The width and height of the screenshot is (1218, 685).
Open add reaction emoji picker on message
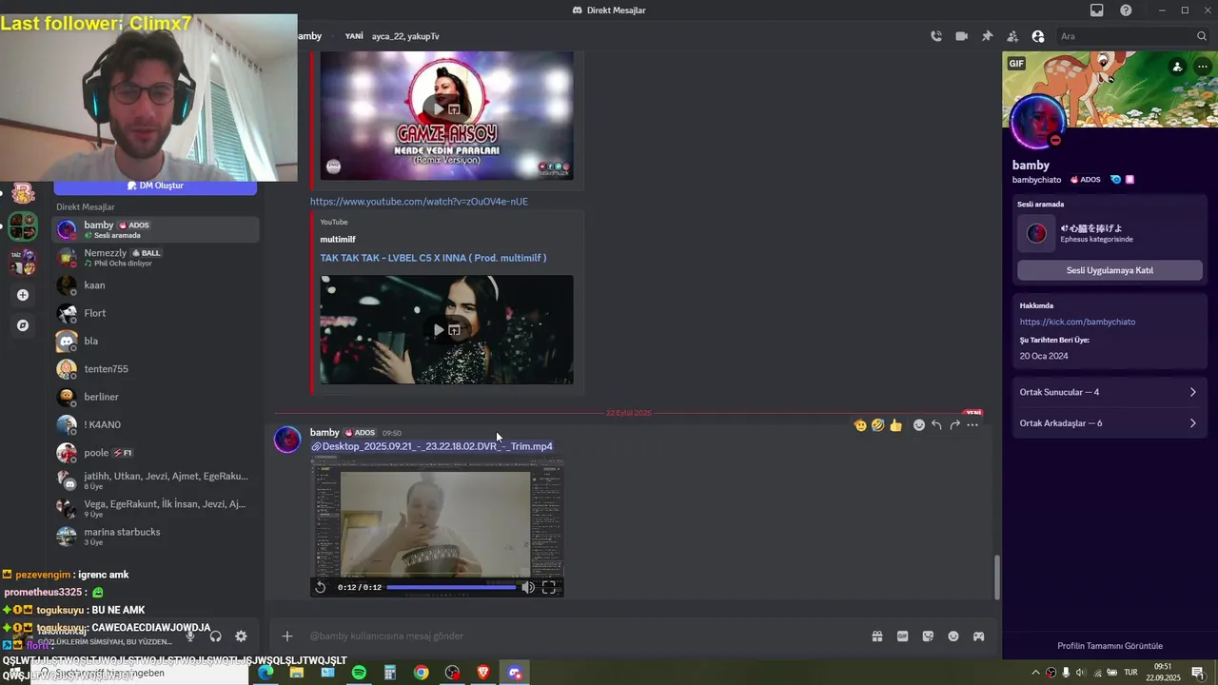click(x=919, y=425)
